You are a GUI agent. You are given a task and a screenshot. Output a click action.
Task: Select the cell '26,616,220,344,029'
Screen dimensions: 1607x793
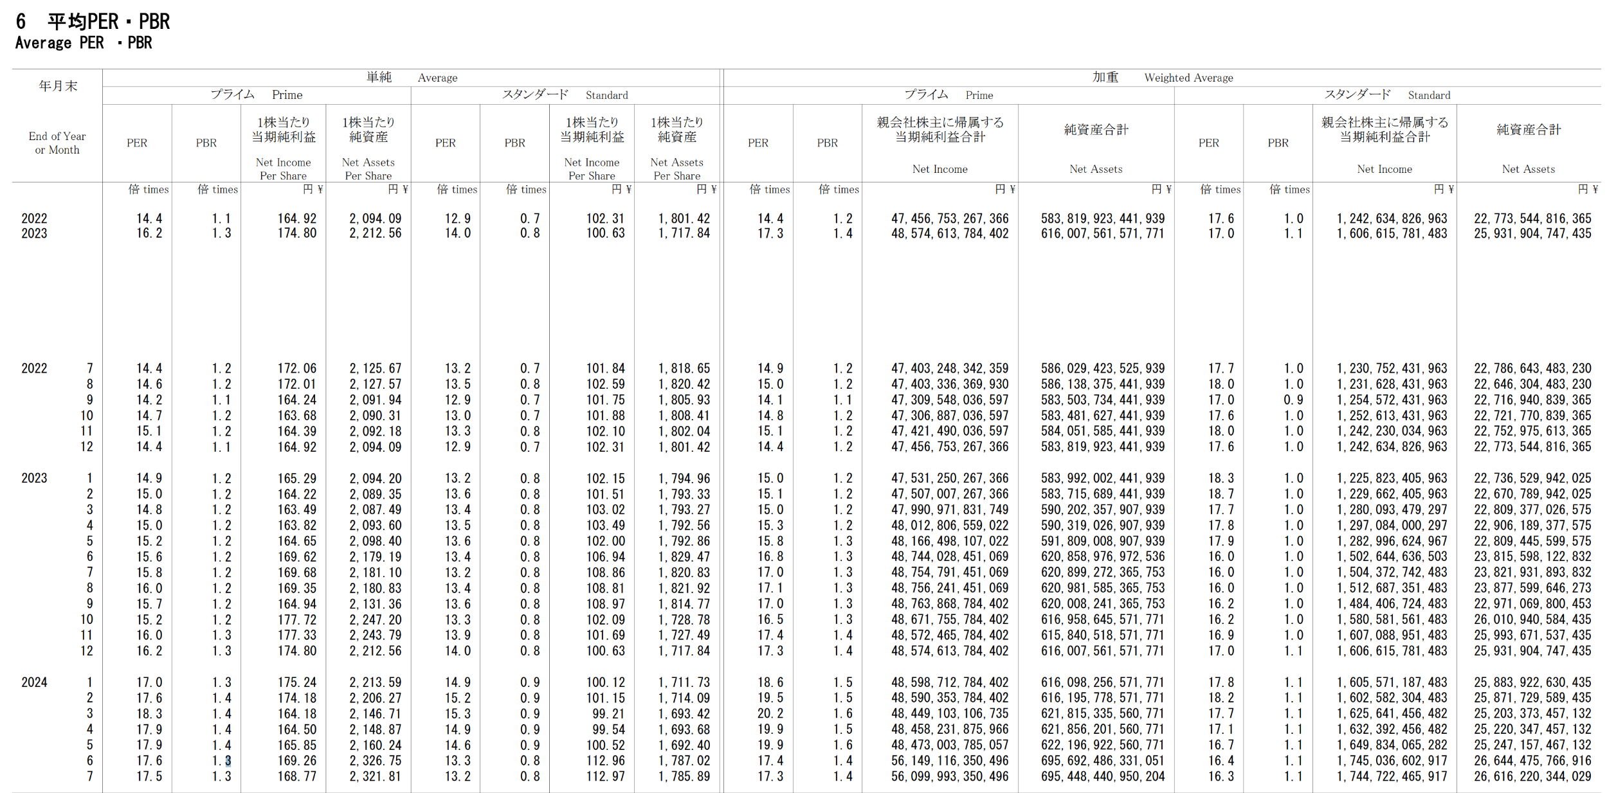1532,776
